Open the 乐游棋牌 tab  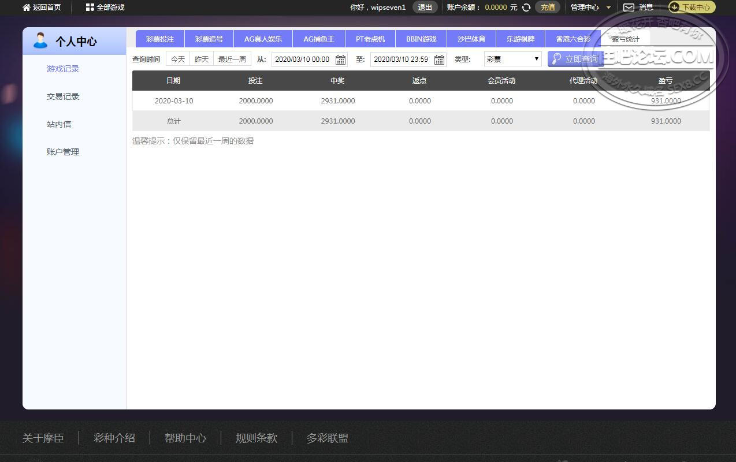click(x=521, y=39)
